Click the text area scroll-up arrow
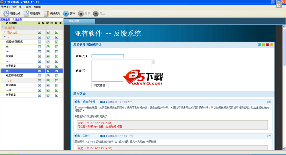 (x=153, y=62)
